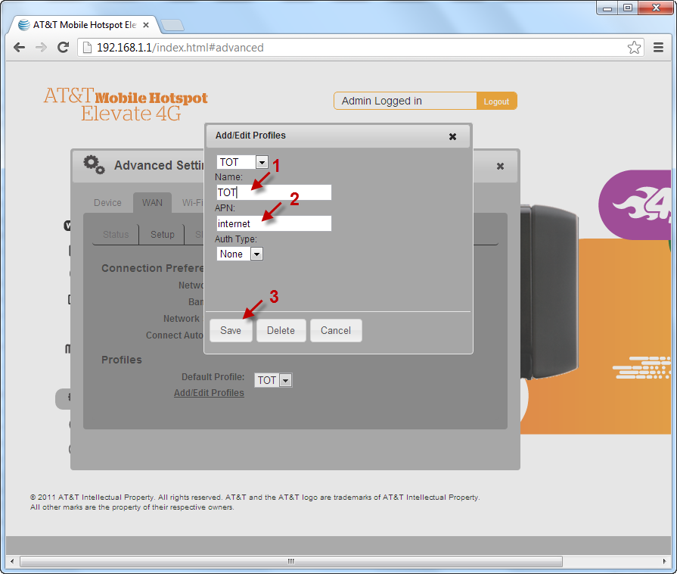Minimize the browser window

pyautogui.click(x=607, y=8)
